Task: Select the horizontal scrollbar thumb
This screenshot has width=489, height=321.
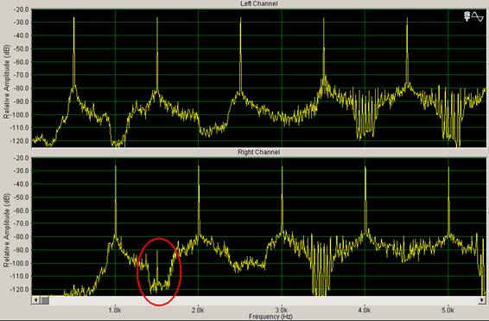Action: click(45, 300)
